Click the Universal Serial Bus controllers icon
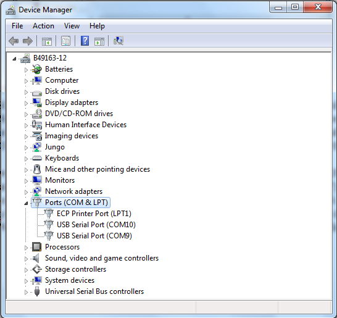 37,291
